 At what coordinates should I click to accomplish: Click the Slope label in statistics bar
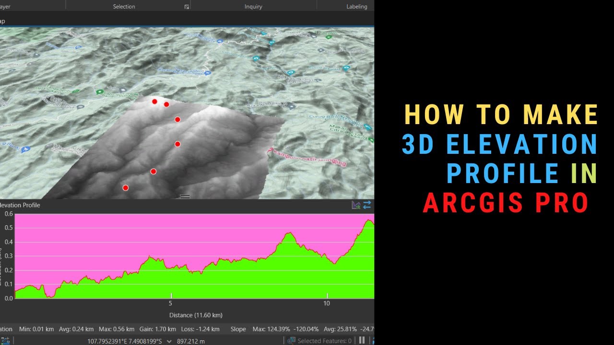coord(238,329)
